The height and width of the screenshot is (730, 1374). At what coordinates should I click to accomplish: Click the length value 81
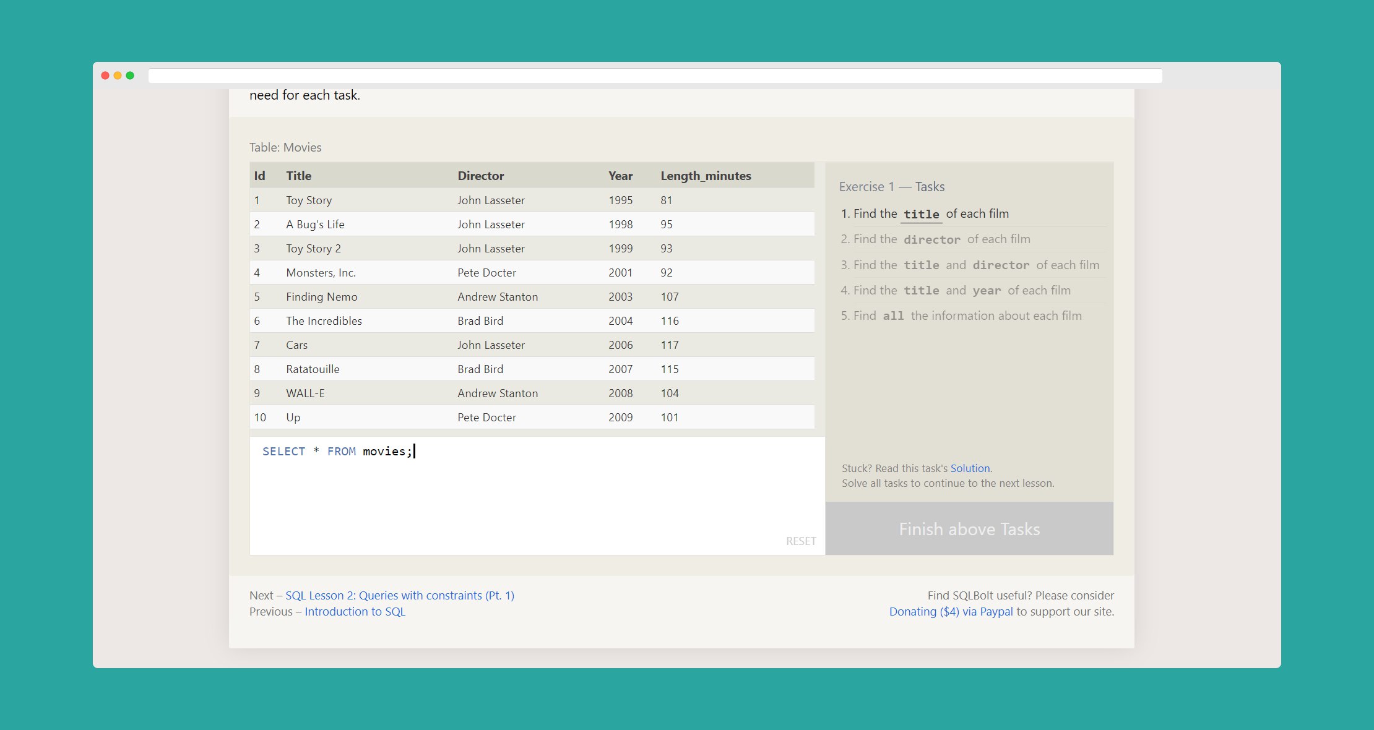coord(666,200)
